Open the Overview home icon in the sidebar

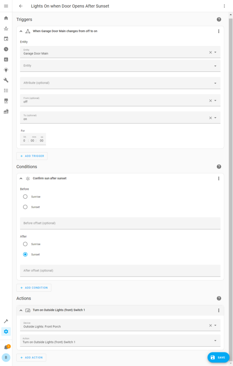pyautogui.click(x=6, y=18)
